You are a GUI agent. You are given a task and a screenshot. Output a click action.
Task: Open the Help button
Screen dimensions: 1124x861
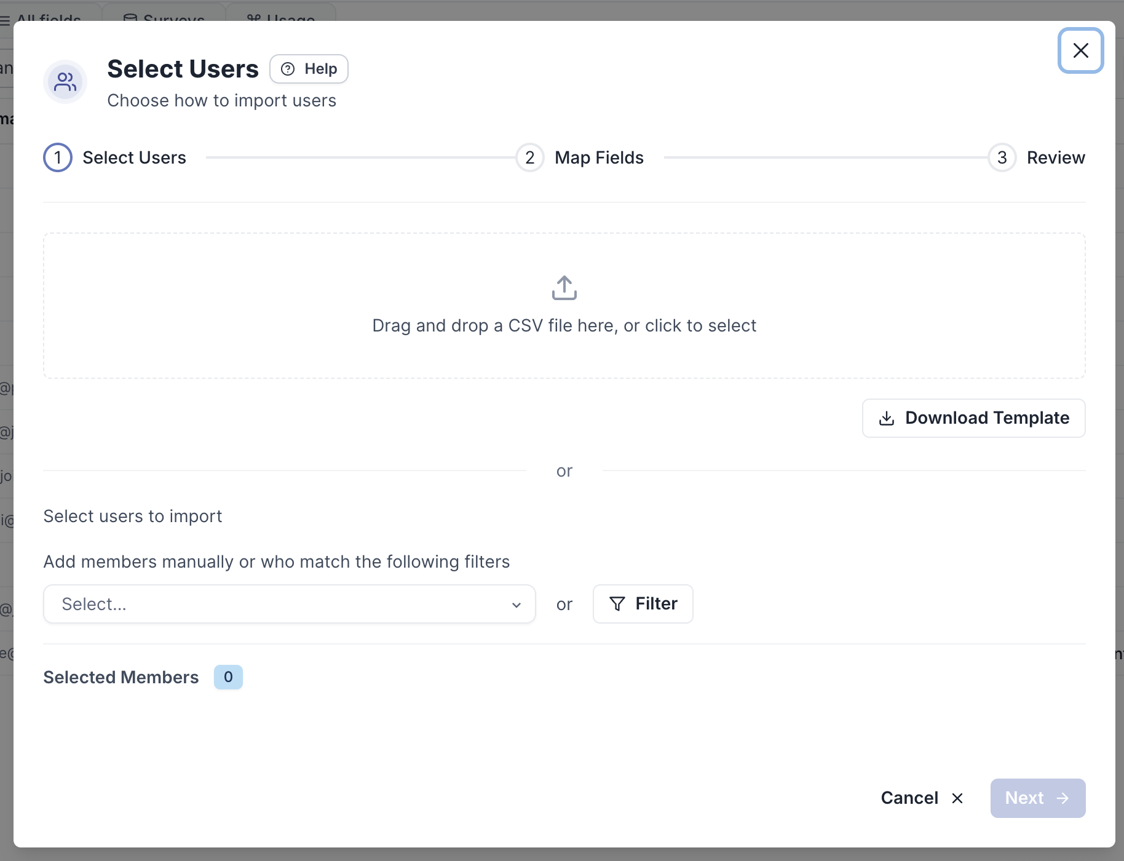click(x=309, y=69)
